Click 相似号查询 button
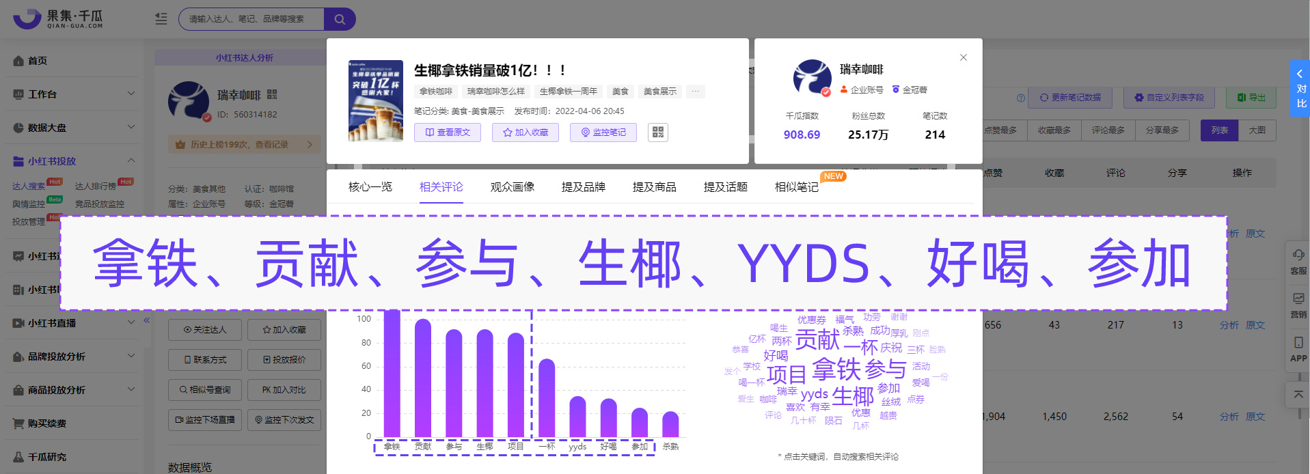The height and width of the screenshot is (474, 1310). click(205, 390)
